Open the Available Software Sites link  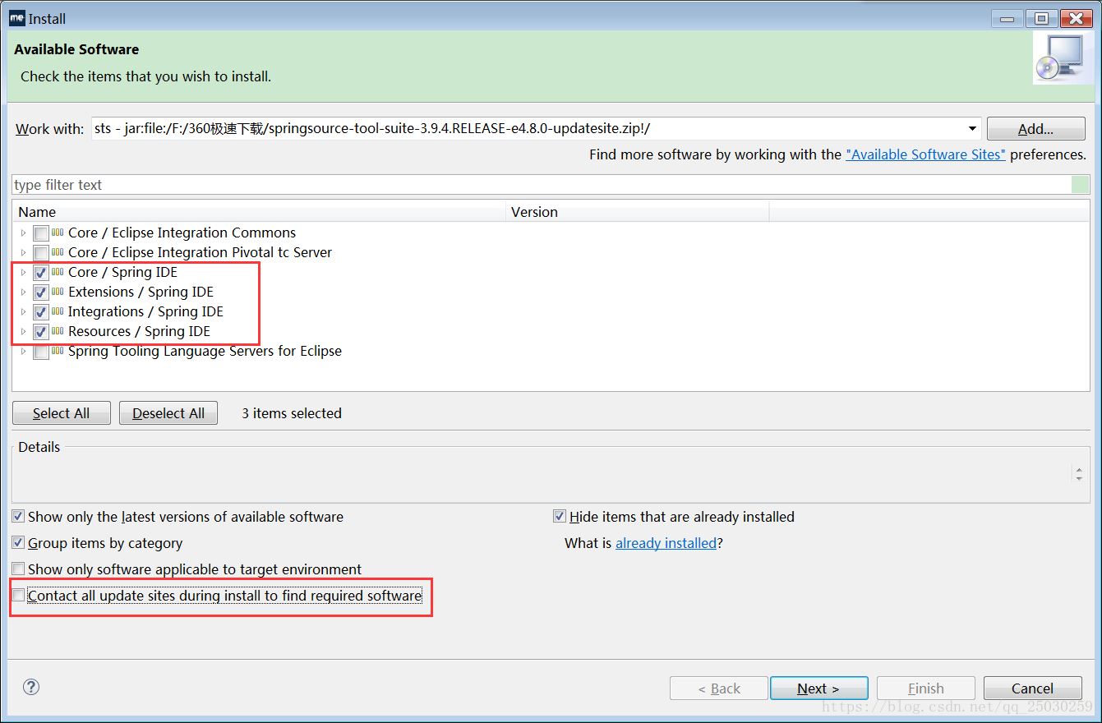click(x=925, y=154)
